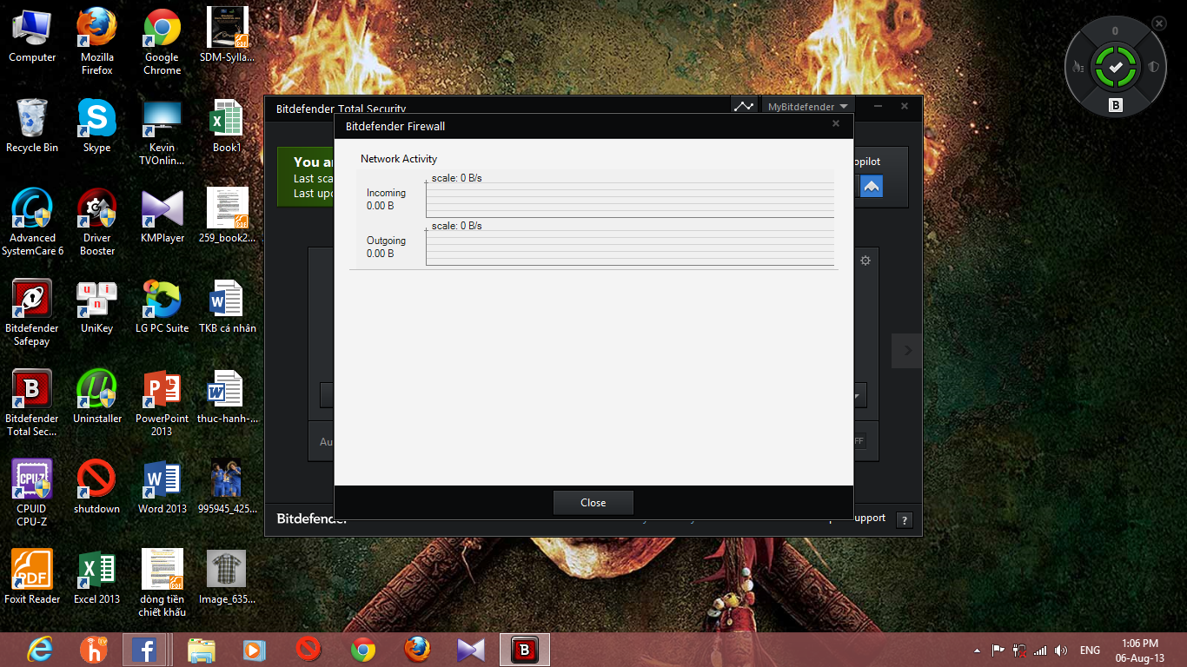Select the Uninstaller desktop shortcut
This screenshot has width=1187, height=667.
pos(97,397)
